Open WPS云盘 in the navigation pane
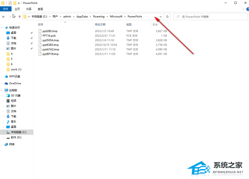The image size is (249, 179). point(15,76)
